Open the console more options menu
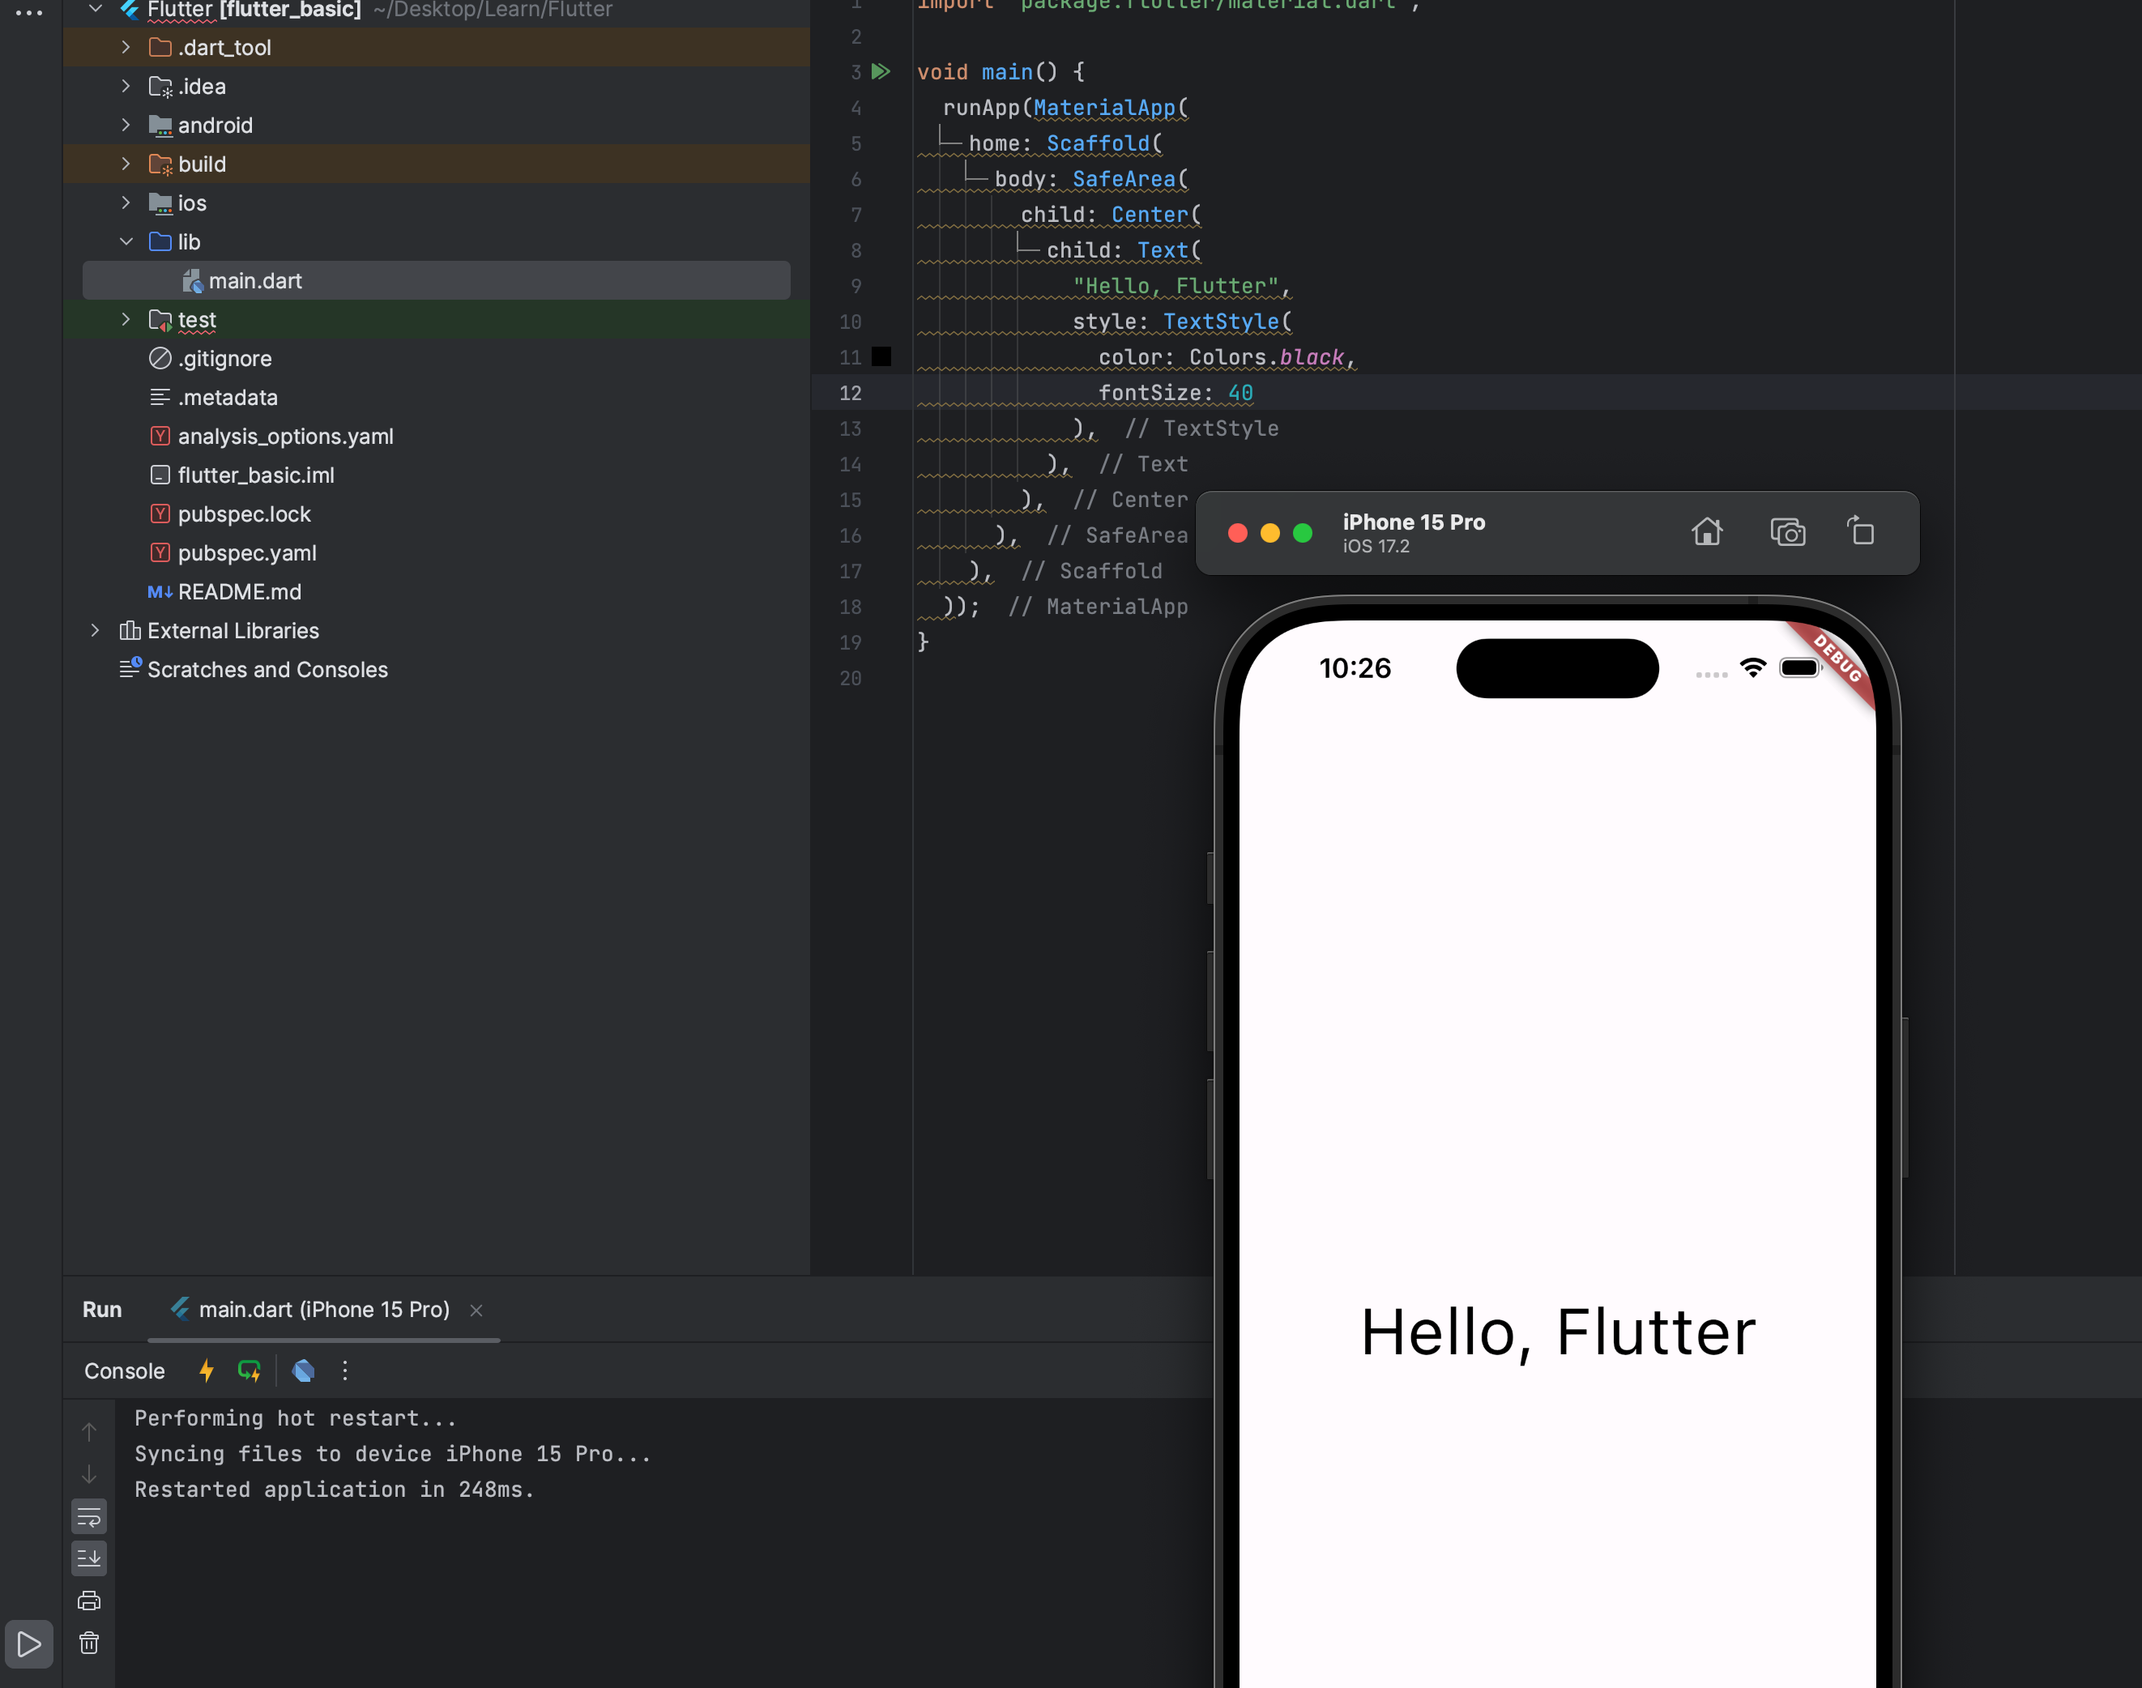The height and width of the screenshot is (1688, 2142). 345,1370
